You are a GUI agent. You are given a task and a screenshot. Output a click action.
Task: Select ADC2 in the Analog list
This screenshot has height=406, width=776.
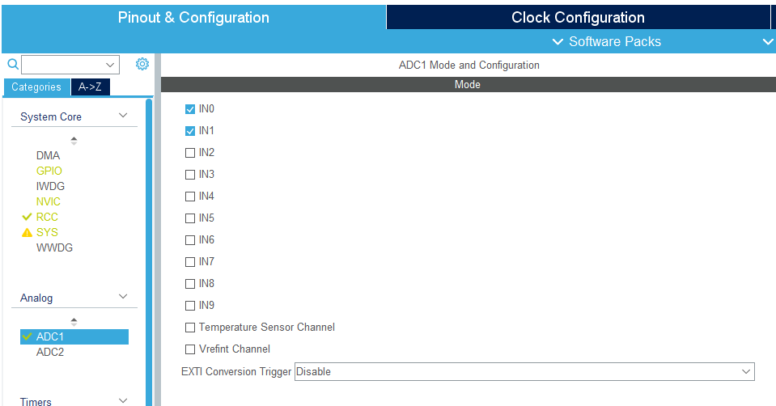[x=50, y=352]
